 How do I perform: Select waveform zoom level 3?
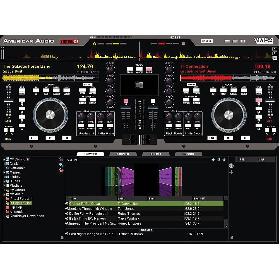coord(275,58)
